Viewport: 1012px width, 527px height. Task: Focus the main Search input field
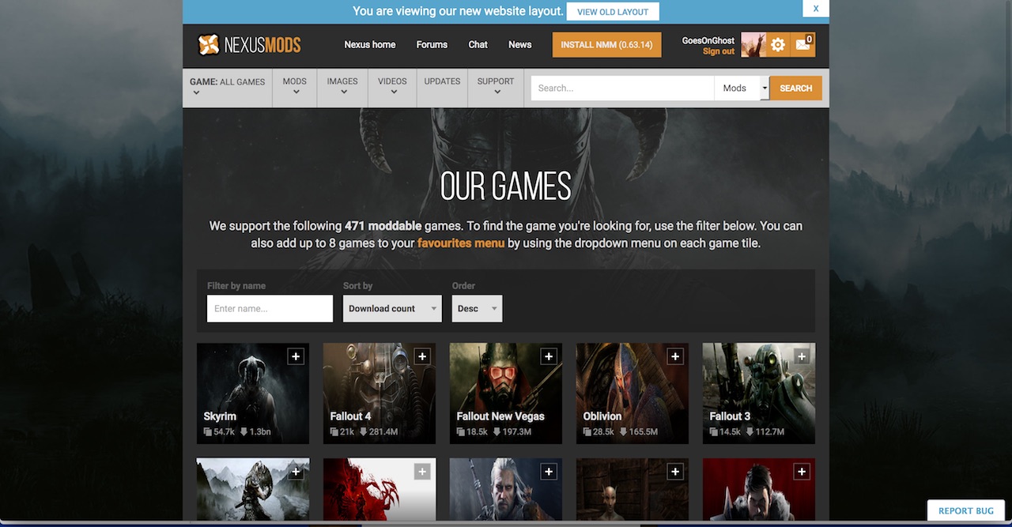(623, 88)
